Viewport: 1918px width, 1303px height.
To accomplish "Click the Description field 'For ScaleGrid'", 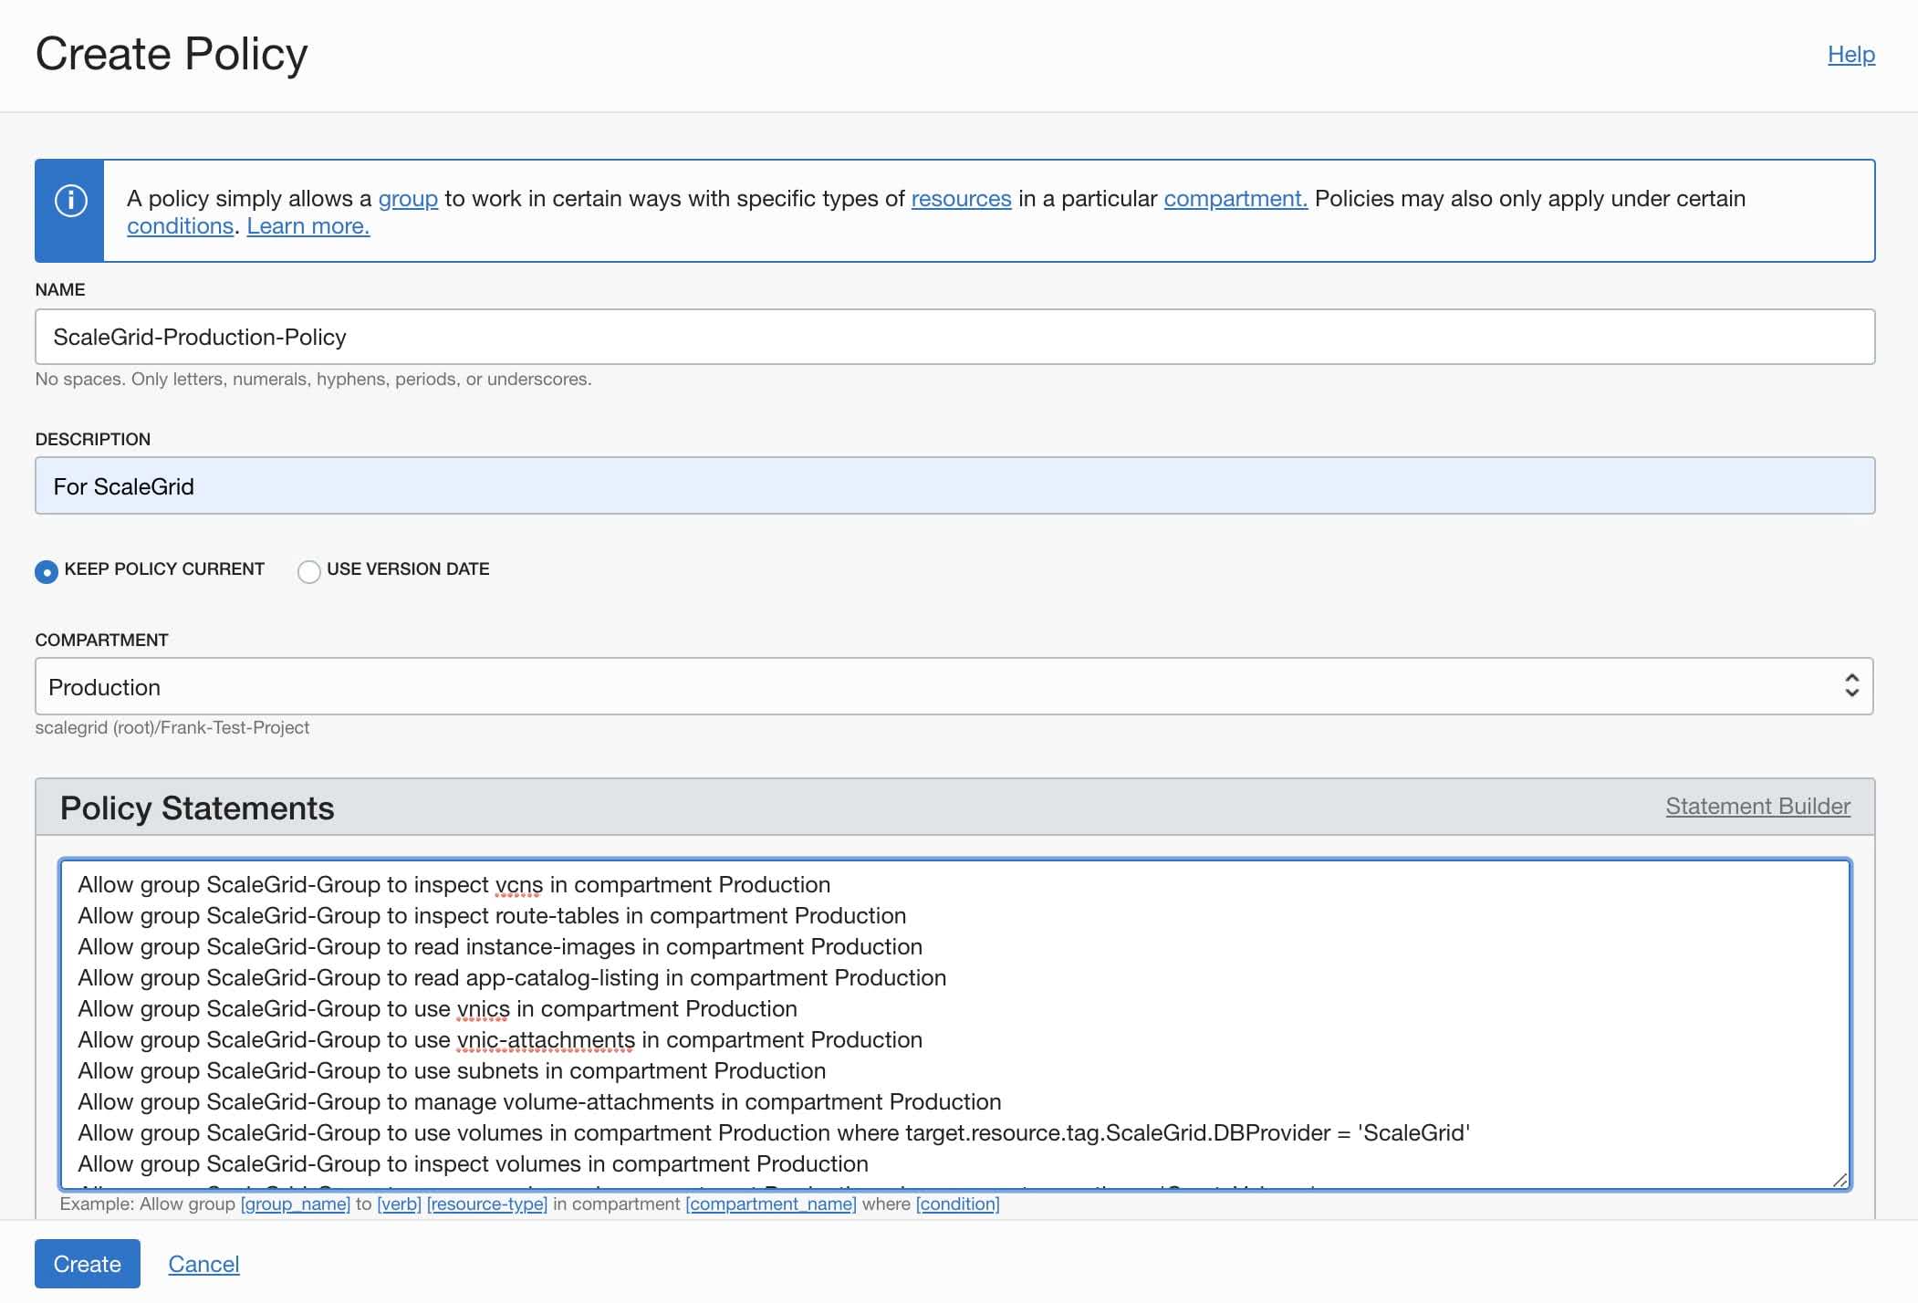I will click(954, 485).
